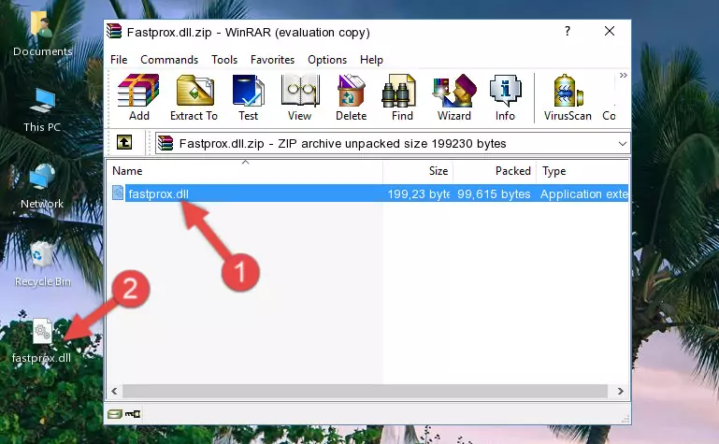Open the archive path dropdown
719x444 pixels.
coord(623,143)
